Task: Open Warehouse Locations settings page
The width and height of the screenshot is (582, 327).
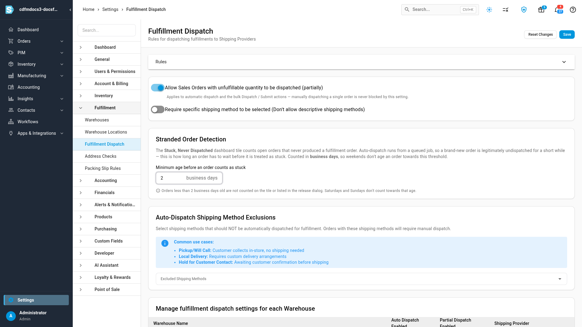Action: [107, 132]
